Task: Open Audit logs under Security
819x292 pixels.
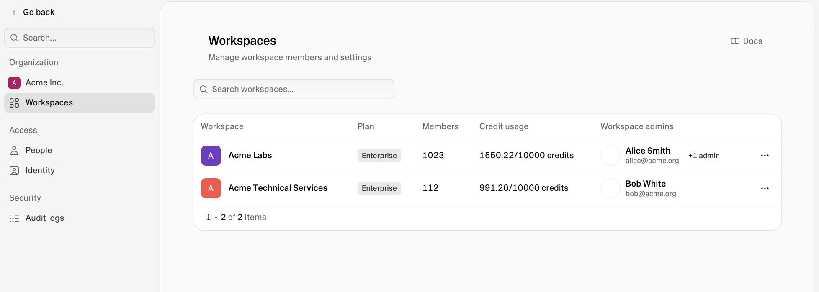Action: (x=80, y=218)
